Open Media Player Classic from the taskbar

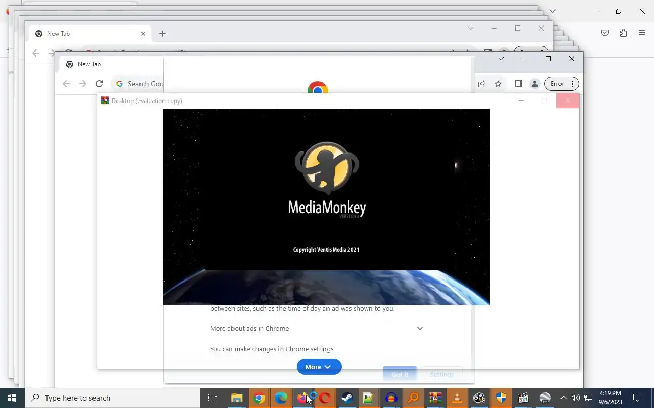[x=523, y=398]
